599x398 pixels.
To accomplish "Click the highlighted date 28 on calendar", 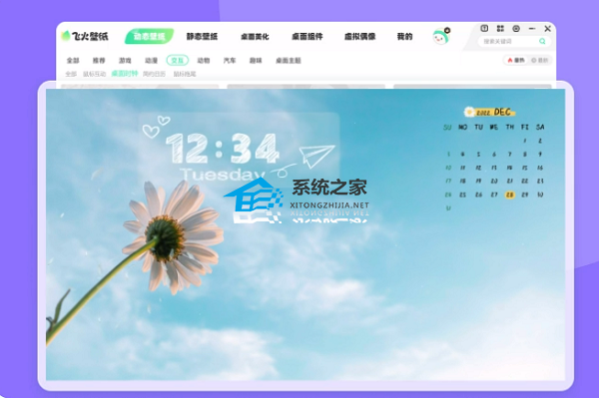I will coord(509,195).
